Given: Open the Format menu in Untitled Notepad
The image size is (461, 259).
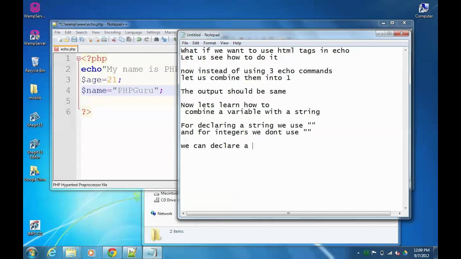Looking at the screenshot, I should point(210,43).
